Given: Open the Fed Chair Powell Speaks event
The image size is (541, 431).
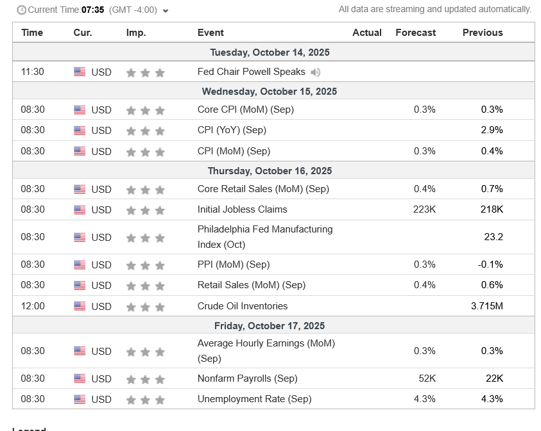Looking at the screenshot, I should 251,72.
